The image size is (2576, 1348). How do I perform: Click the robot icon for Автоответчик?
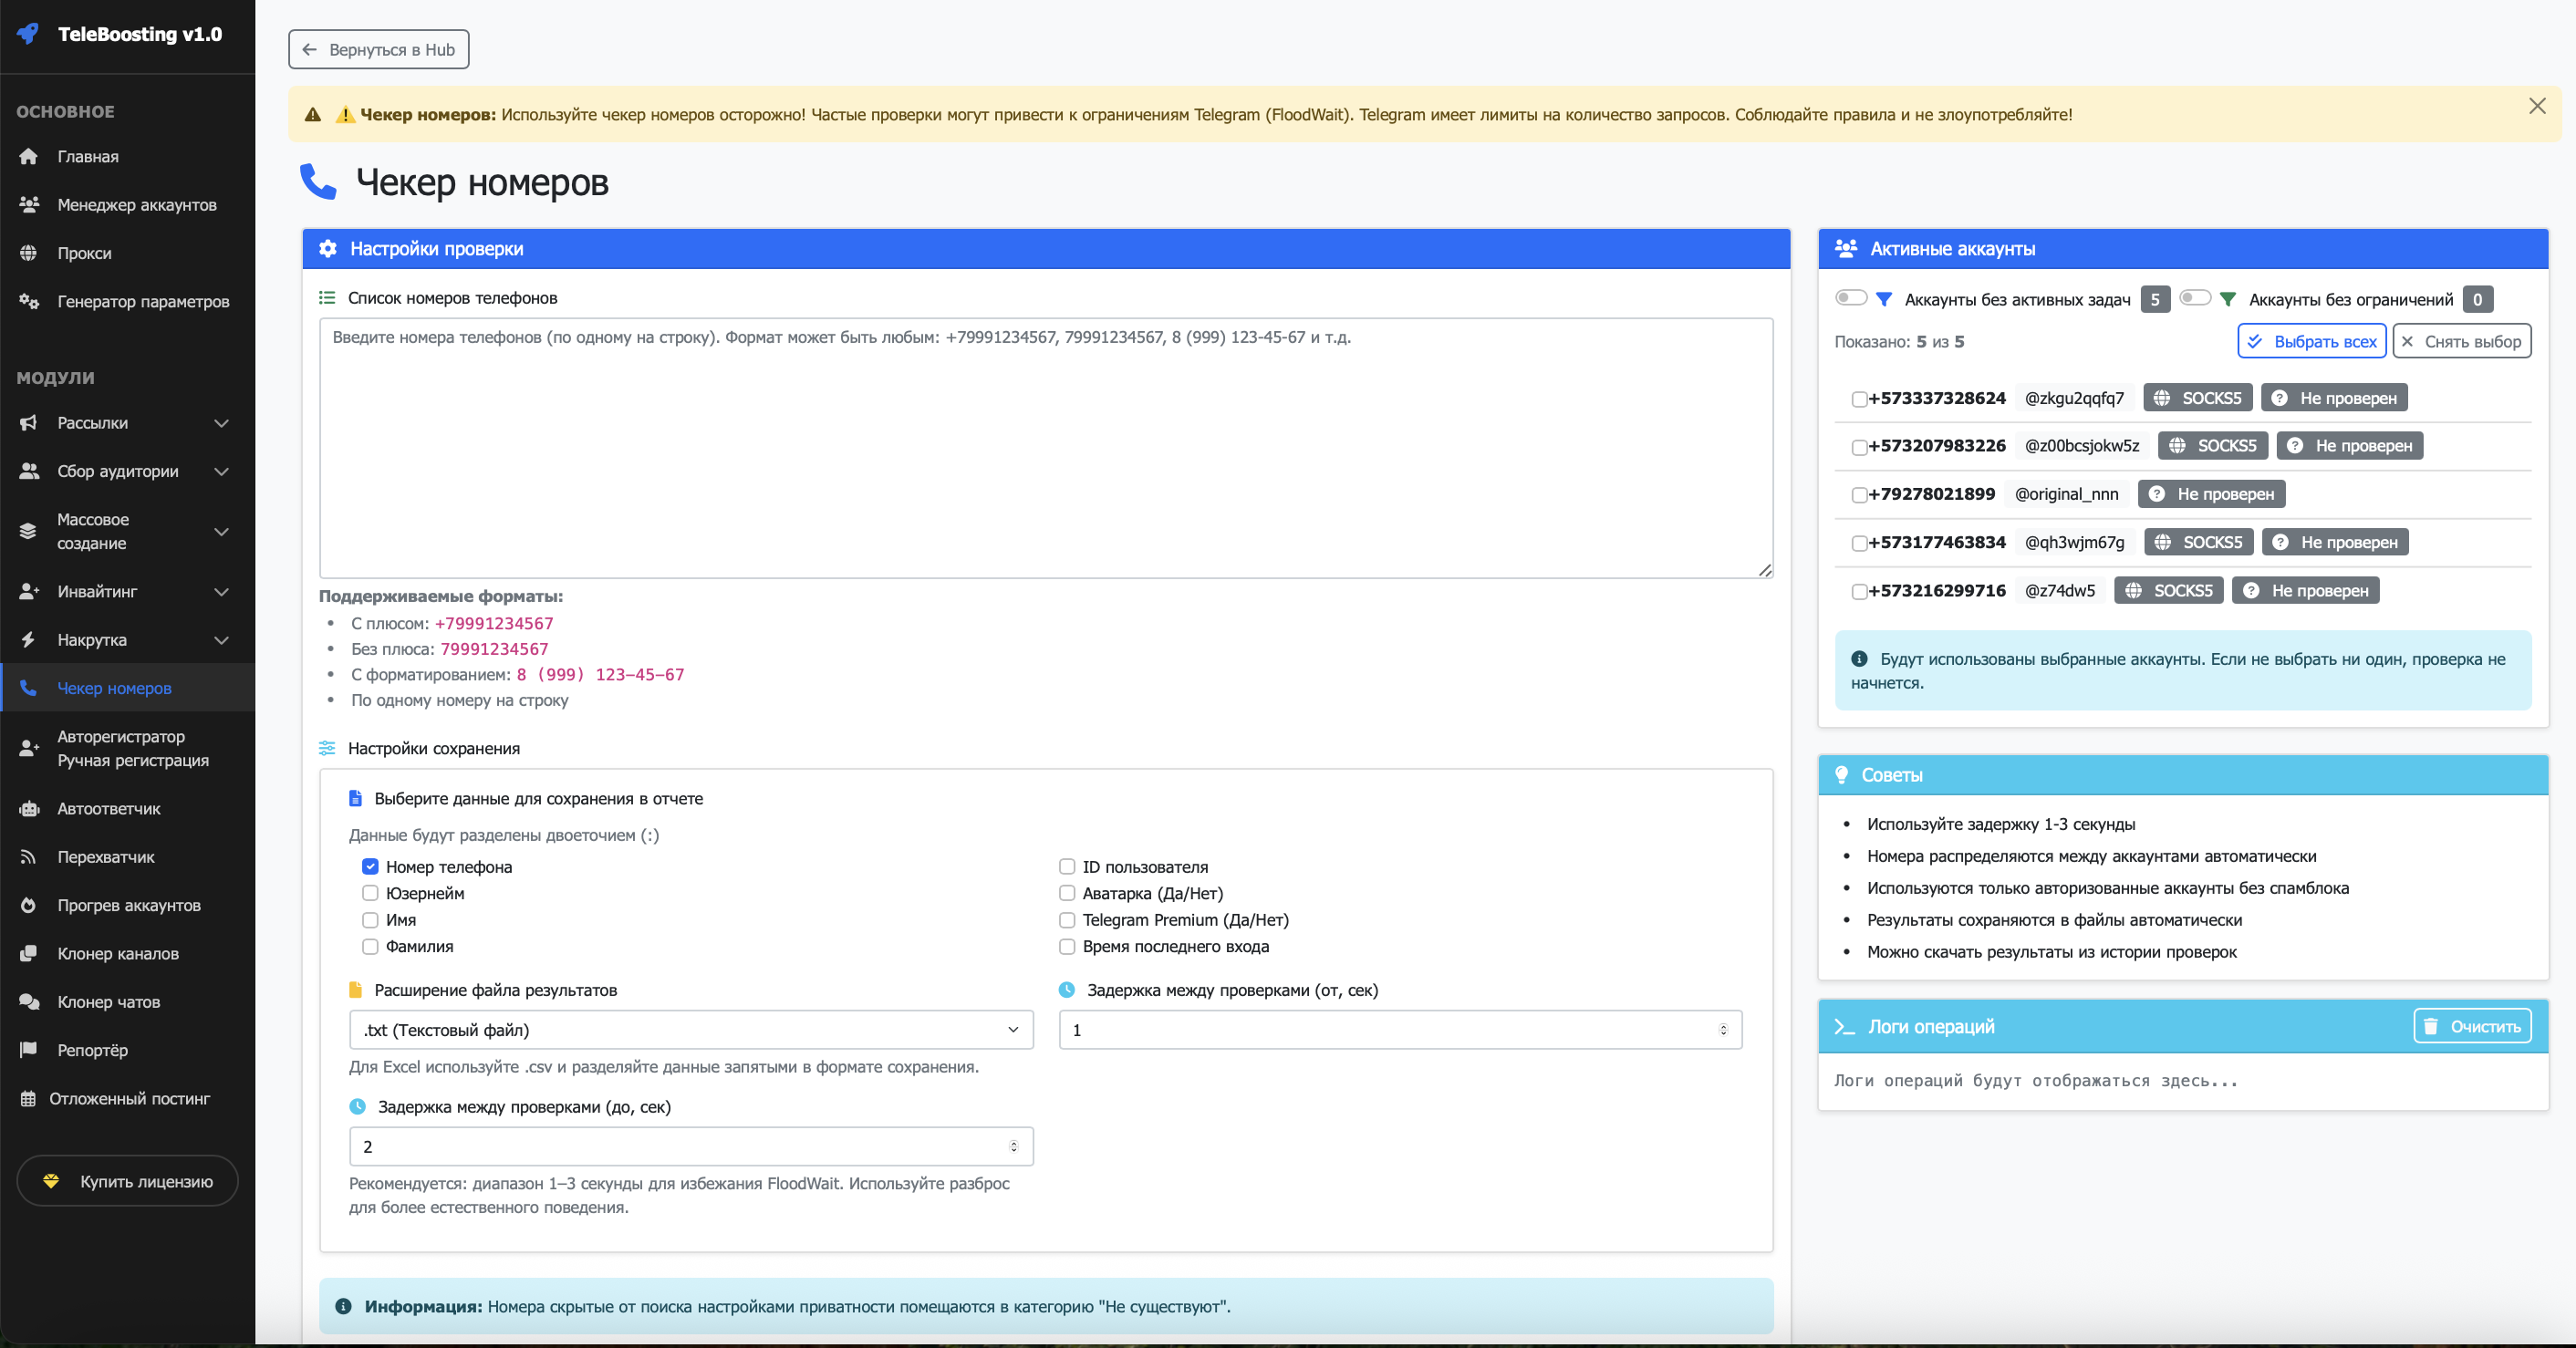(x=28, y=809)
